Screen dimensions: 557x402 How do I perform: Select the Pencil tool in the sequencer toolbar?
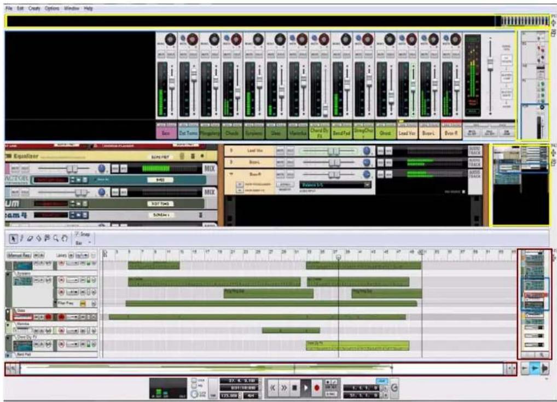click(x=21, y=238)
